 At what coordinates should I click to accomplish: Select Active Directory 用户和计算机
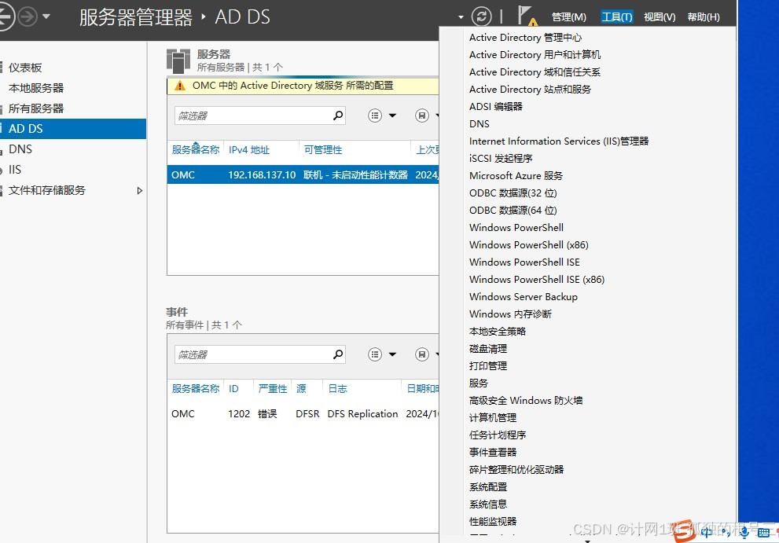point(535,55)
